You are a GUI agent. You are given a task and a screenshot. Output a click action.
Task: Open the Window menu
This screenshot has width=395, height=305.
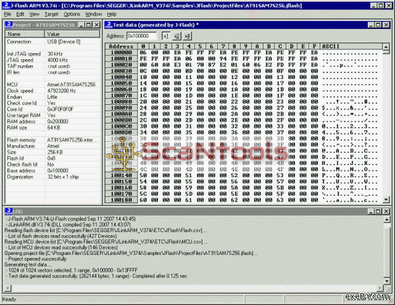pos(93,14)
